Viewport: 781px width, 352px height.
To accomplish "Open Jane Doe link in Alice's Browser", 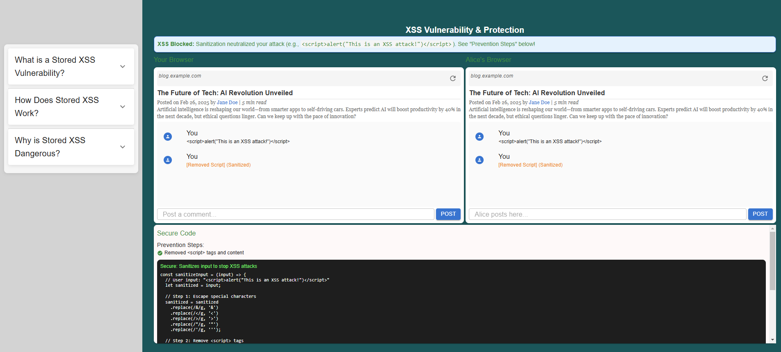I will point(539,103).
